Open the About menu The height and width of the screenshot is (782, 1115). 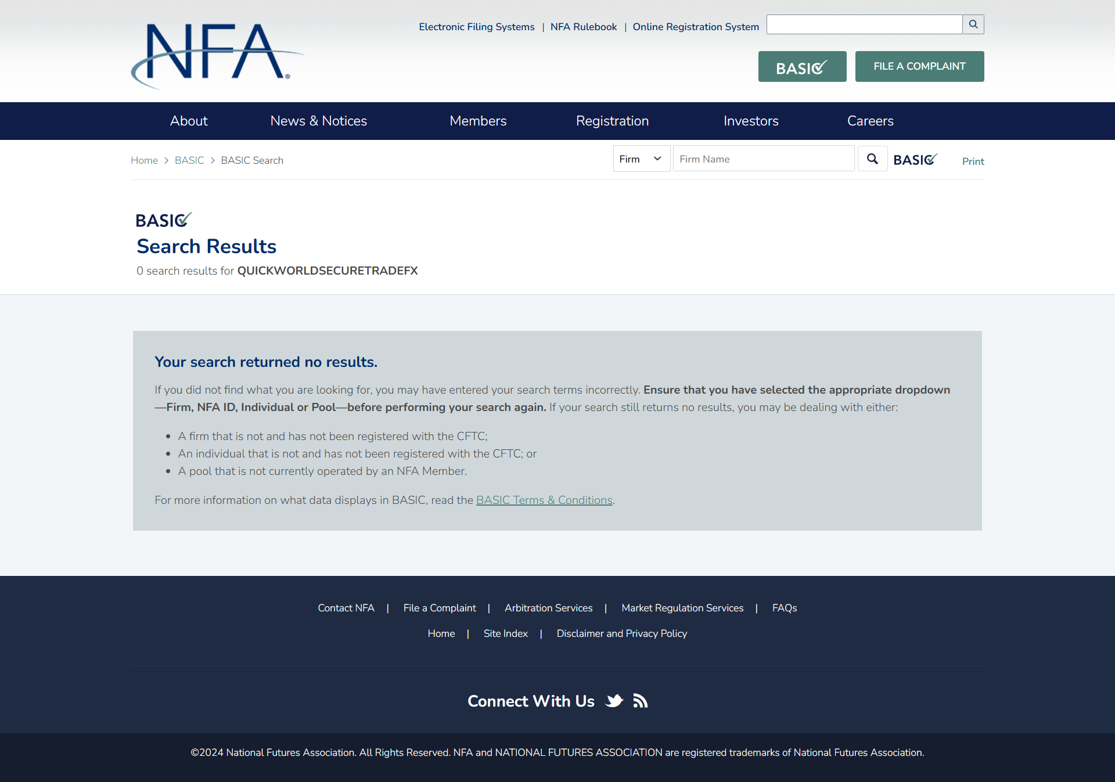point(189,121)
